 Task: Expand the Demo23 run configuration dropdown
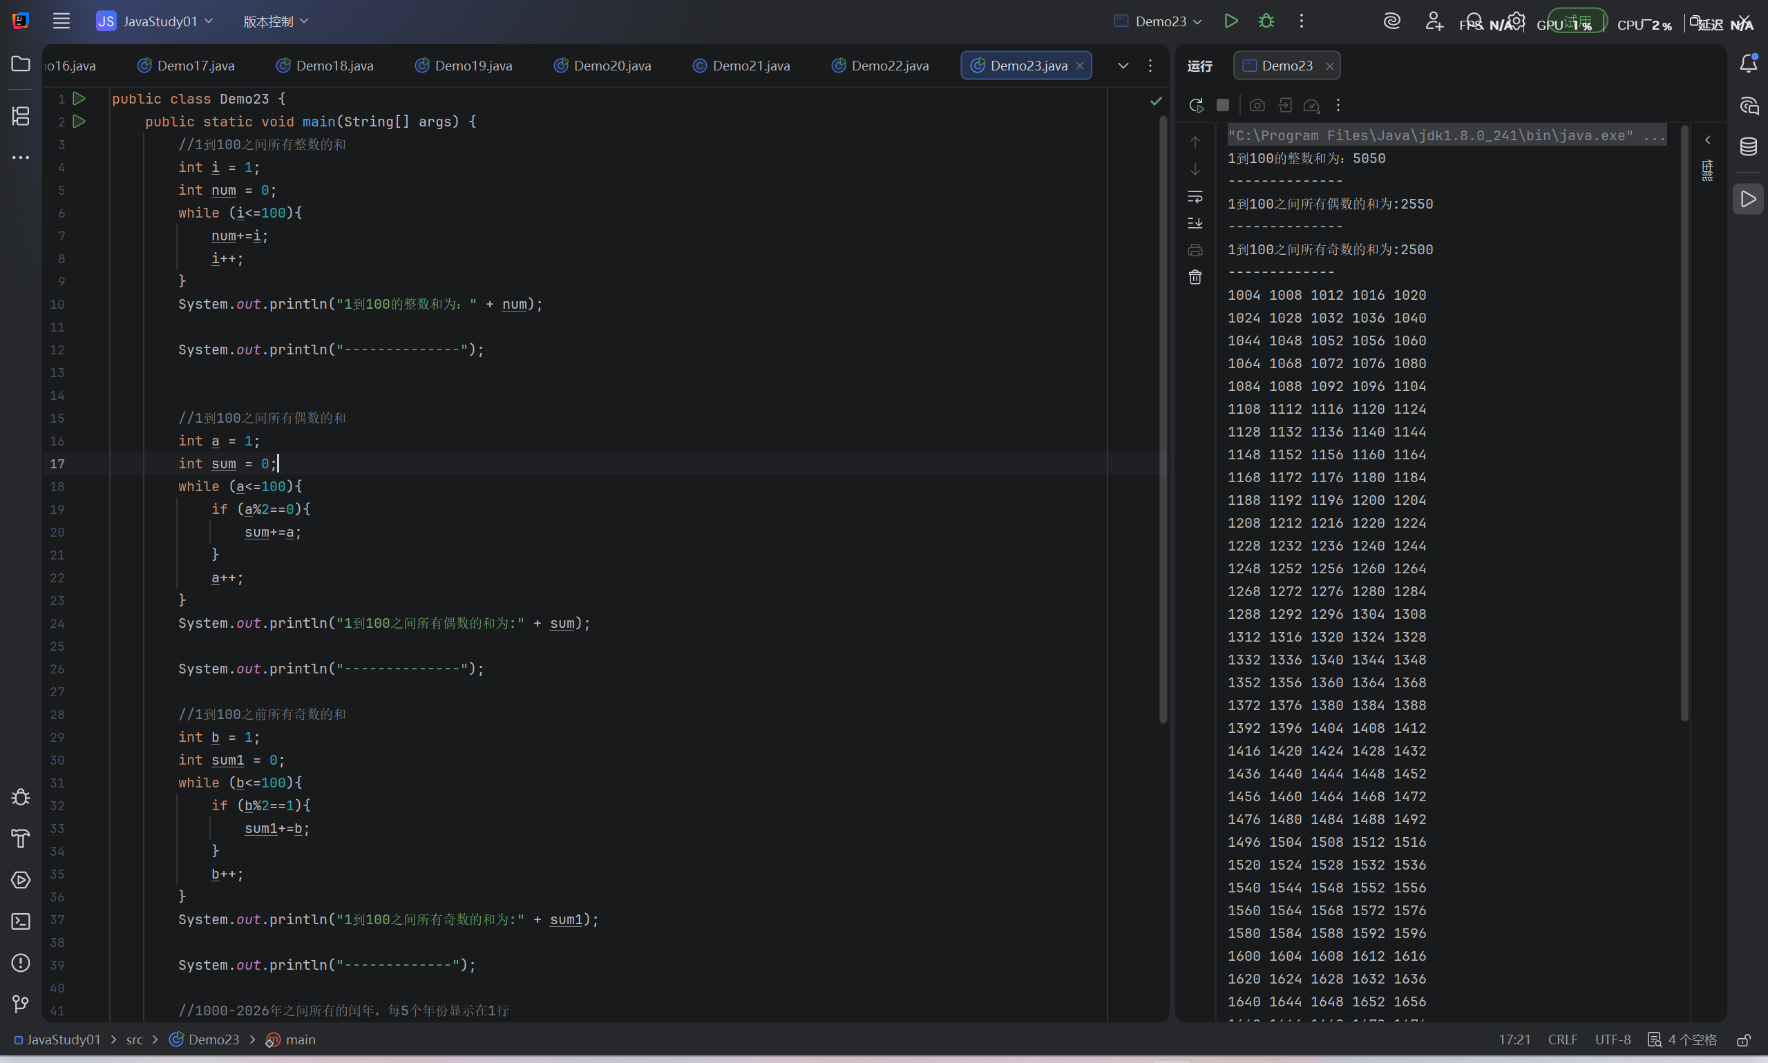tap(1159, 21)
